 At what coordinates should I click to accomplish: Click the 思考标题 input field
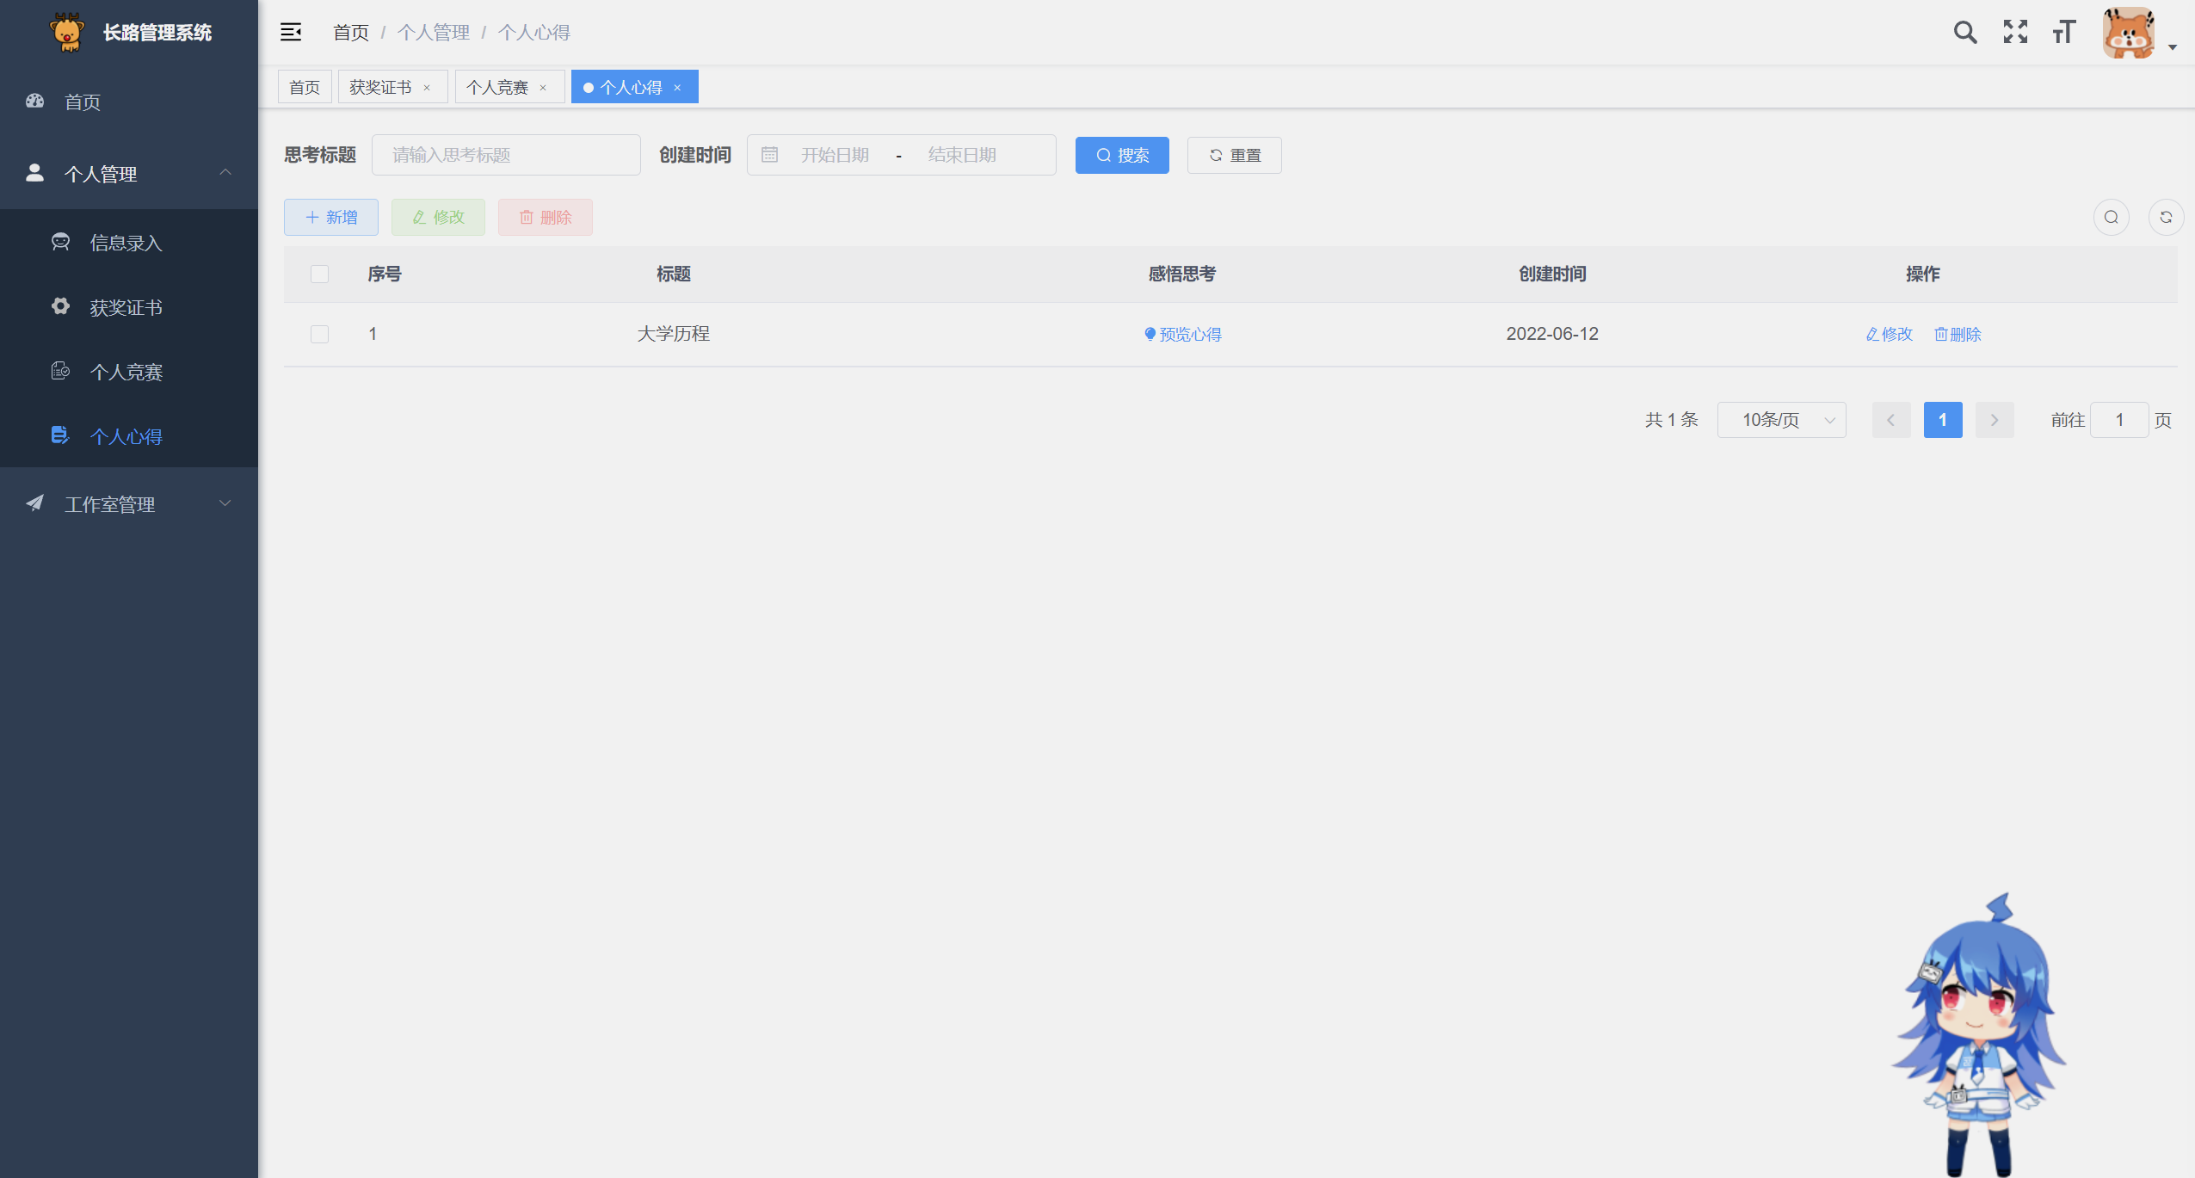coord(506,155)
